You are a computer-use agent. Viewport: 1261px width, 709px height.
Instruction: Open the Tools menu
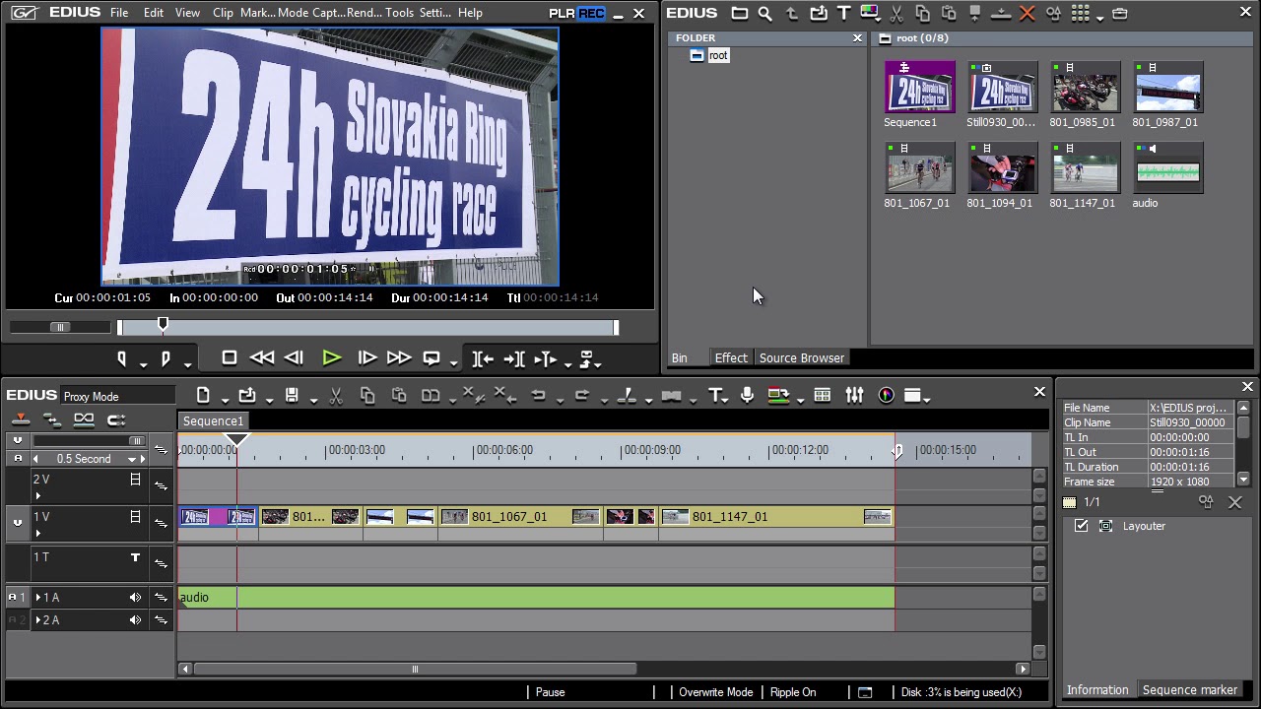[399, 13]
